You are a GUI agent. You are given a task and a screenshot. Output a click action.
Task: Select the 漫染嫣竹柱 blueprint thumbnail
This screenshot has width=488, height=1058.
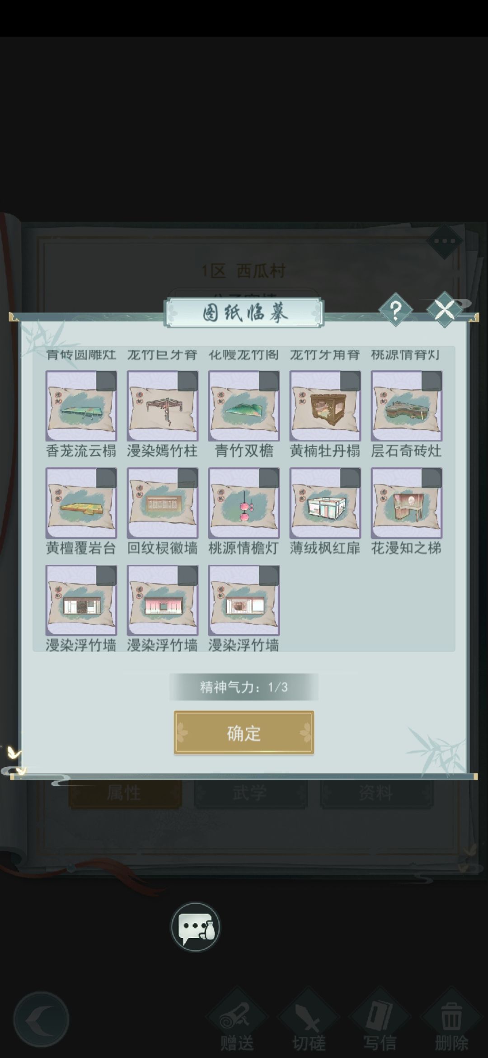point(163,406)
